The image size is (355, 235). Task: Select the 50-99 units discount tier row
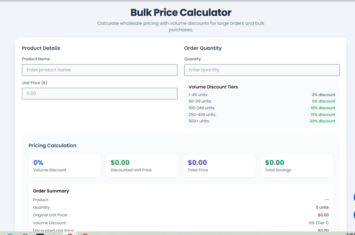262,101
